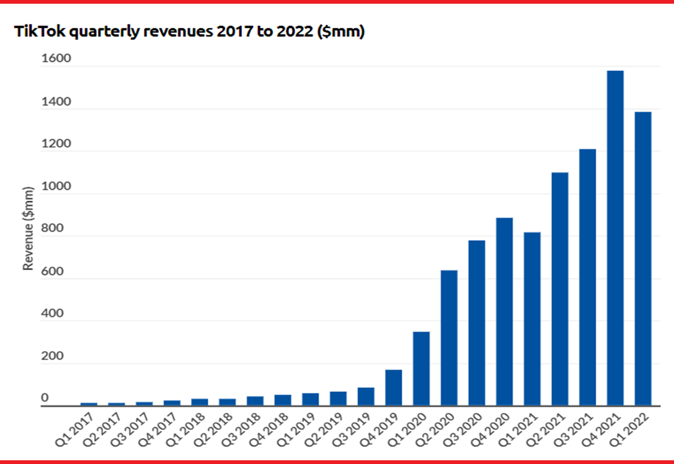The height and width of the screenshot is (464, 674).
Task: Select the Q1 2019 revenue bar
Action: (x=311, y=399)
